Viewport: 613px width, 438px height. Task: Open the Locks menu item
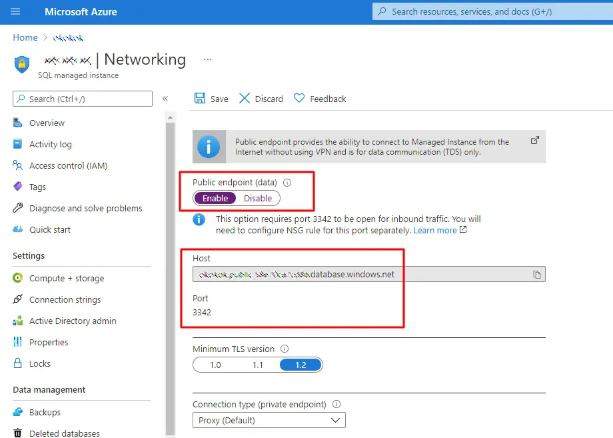(x=40, y=363)
